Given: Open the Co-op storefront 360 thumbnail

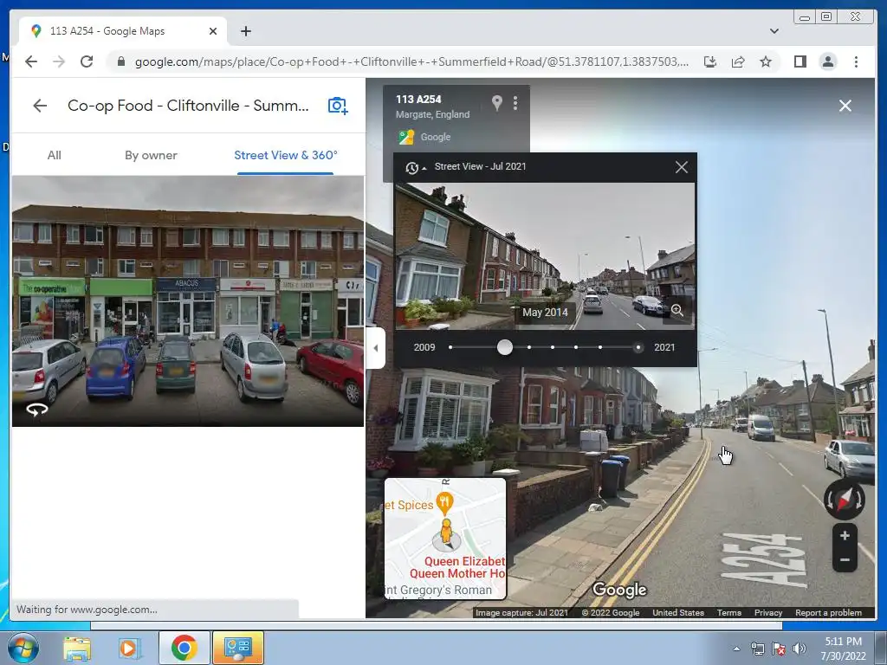Looking at the screenshot, I should tap(188, 300).
